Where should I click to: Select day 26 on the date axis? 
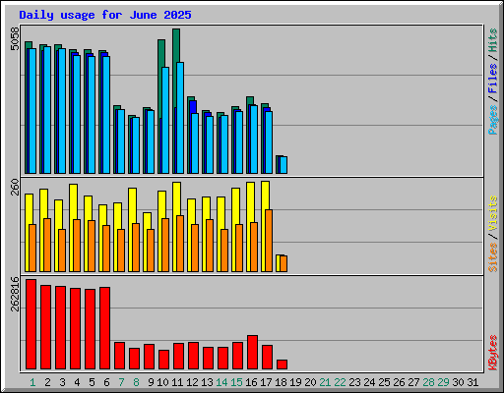pyautogui.click(x=399, y=382)
